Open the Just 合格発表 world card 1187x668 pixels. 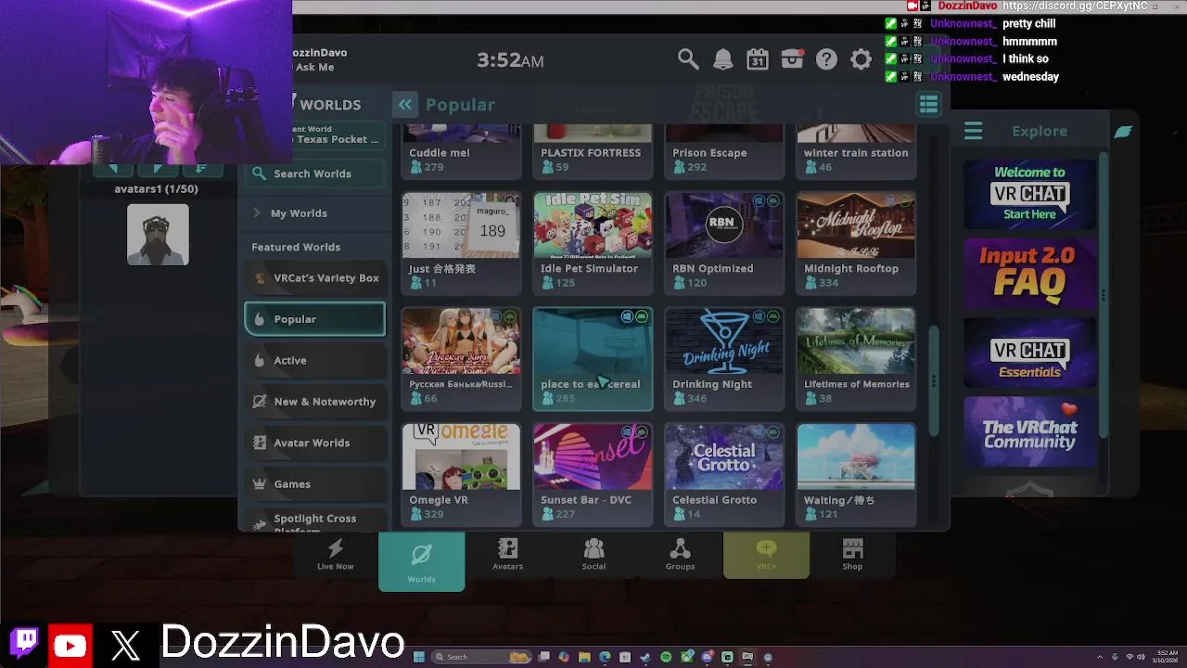(461, 243)
